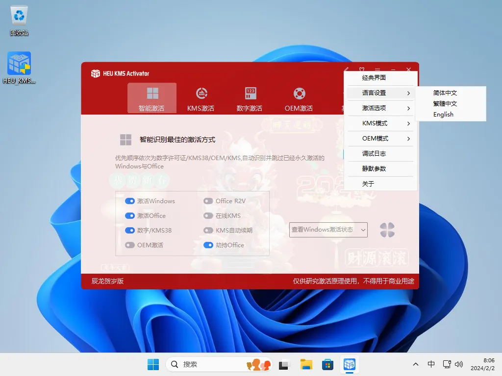Toggle the 激活Office switch
This screenshot has width=502, height=376.
[129, 215]
